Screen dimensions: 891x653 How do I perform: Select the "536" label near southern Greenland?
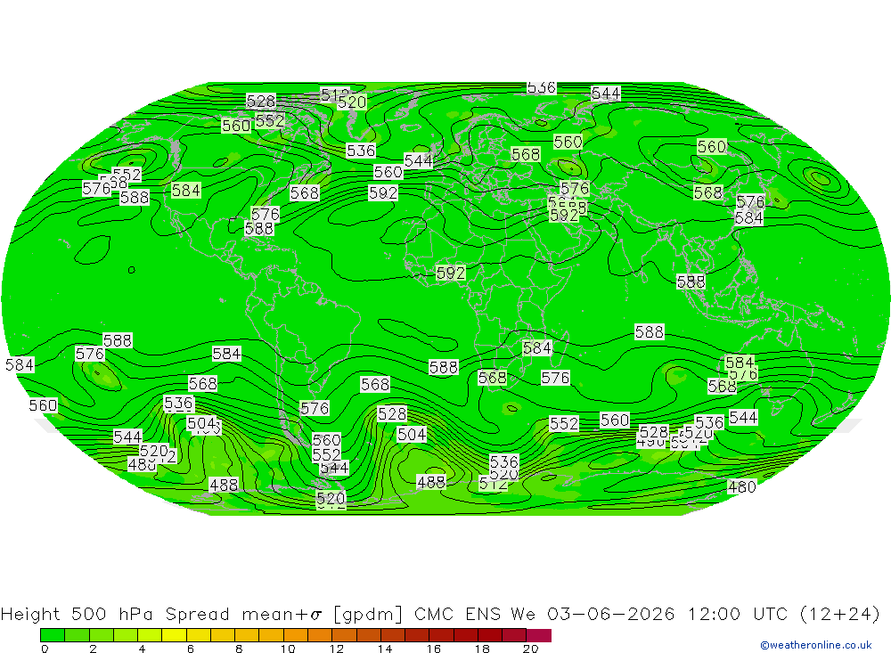(361, 151)
